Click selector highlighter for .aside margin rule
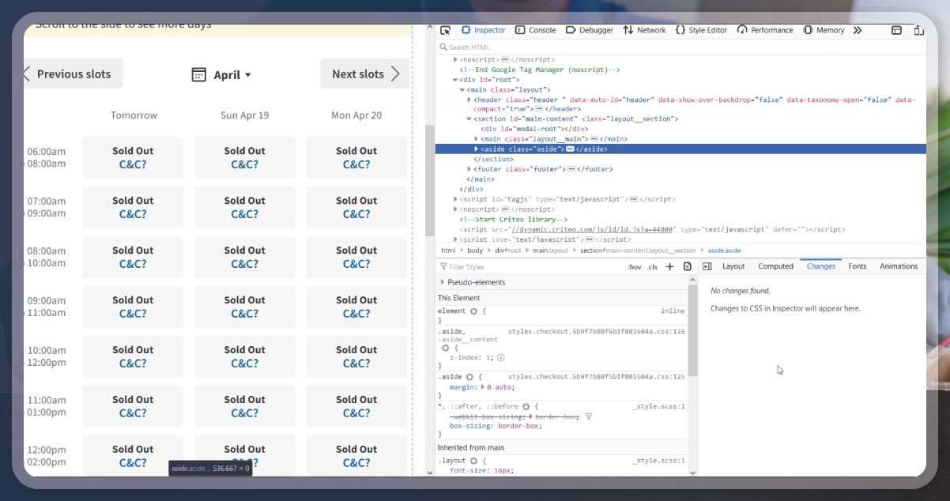 pyautogui.click(x=470, y=378)
